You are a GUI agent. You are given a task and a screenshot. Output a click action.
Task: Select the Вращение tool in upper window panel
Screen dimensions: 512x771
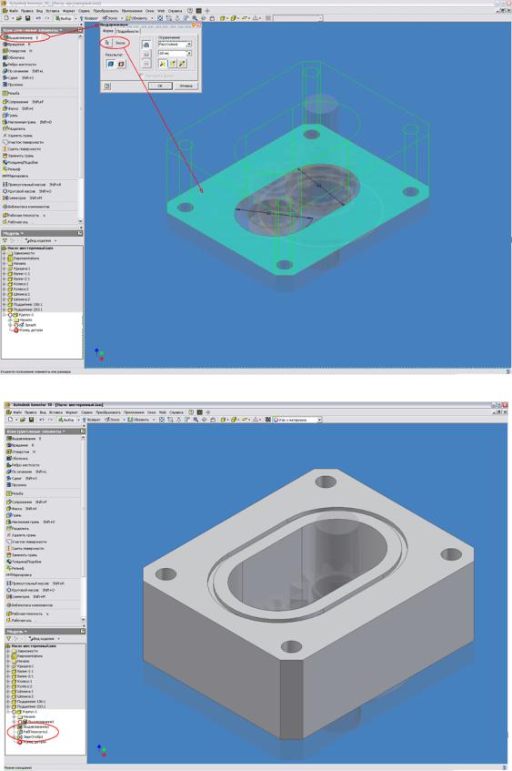point(16,45)
